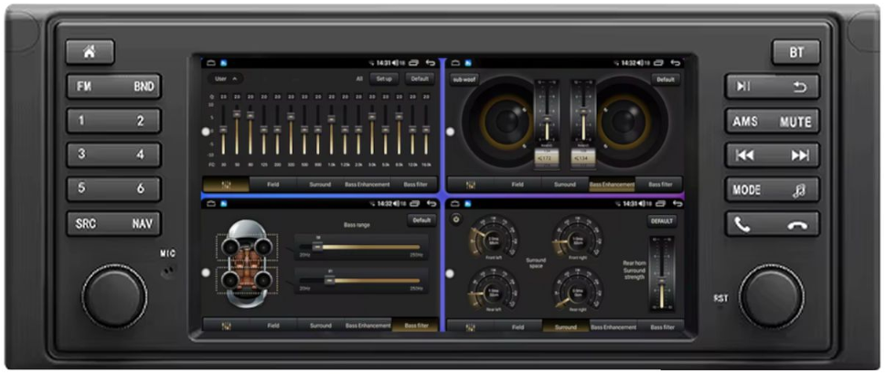Click the Rear horn Surround strength slider
The image size is (885, 374).
tap(662, 272)
